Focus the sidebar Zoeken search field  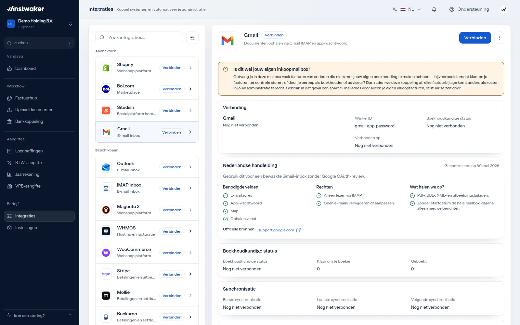pos(39,43)
